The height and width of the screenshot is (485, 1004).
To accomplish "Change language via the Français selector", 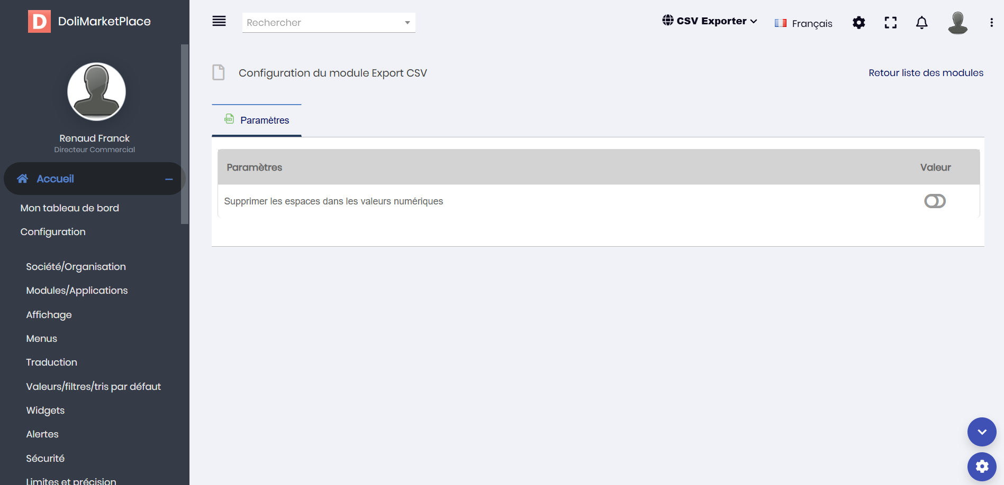I will click(803, 23).
